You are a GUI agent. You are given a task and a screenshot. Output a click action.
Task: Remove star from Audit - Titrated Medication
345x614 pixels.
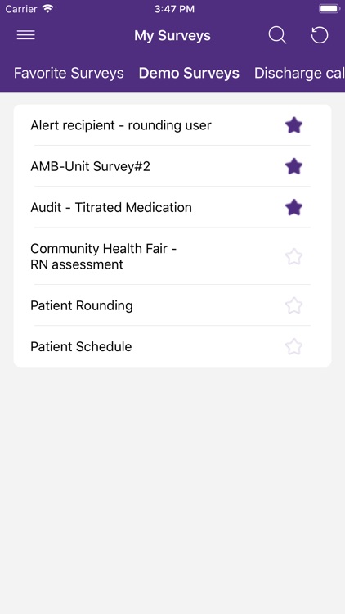(293, 208)
